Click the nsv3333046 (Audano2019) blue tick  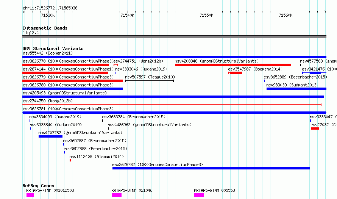tap(116, 73)
